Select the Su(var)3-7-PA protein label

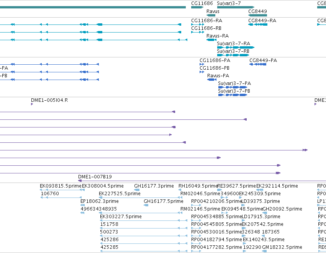[234, 83]
